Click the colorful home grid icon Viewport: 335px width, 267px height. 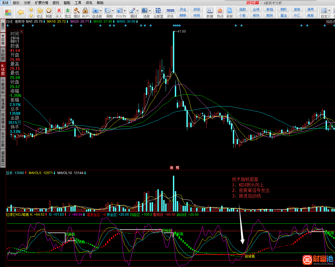pyautogui.click(x=8, y=13)
